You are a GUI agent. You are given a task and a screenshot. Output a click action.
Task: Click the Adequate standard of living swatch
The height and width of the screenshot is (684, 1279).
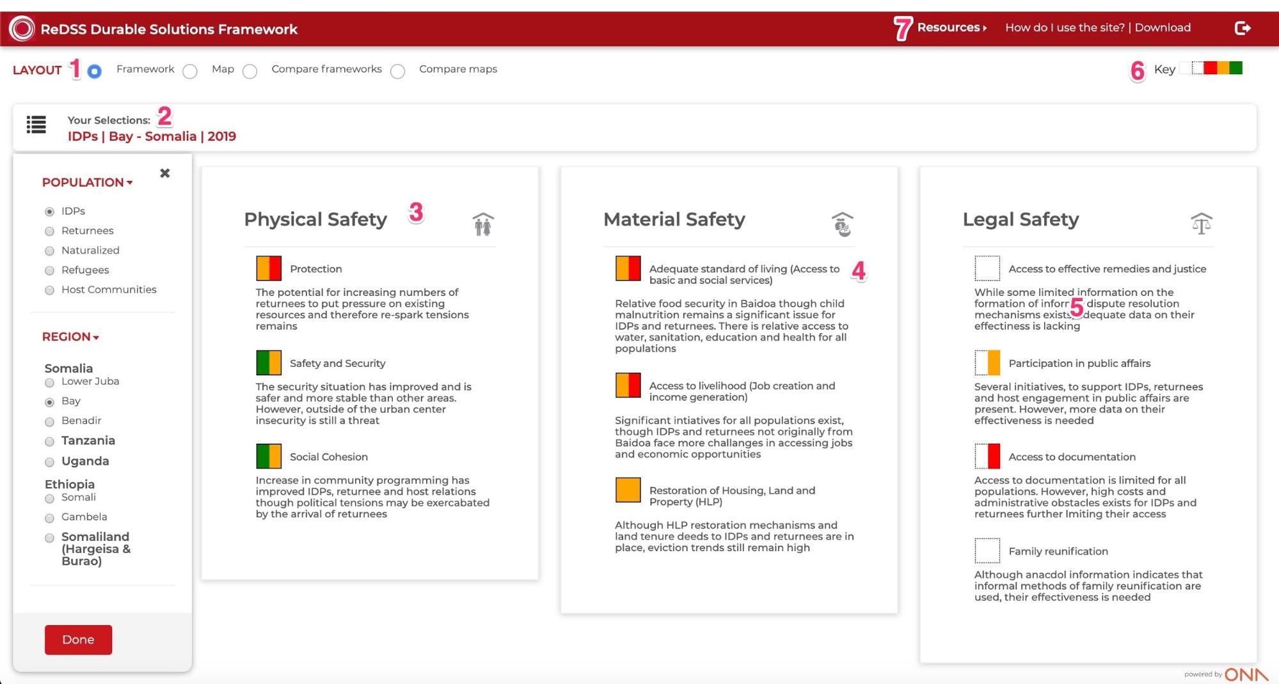tap(628, 268)
